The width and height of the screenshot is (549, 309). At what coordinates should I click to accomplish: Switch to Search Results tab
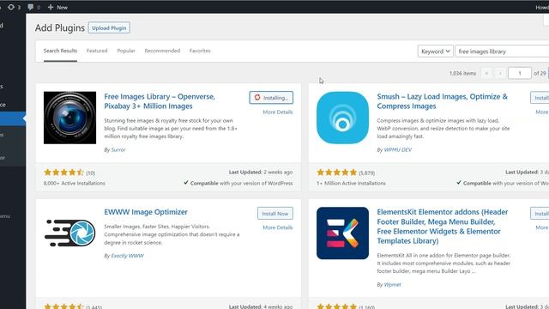pos(60,51)
